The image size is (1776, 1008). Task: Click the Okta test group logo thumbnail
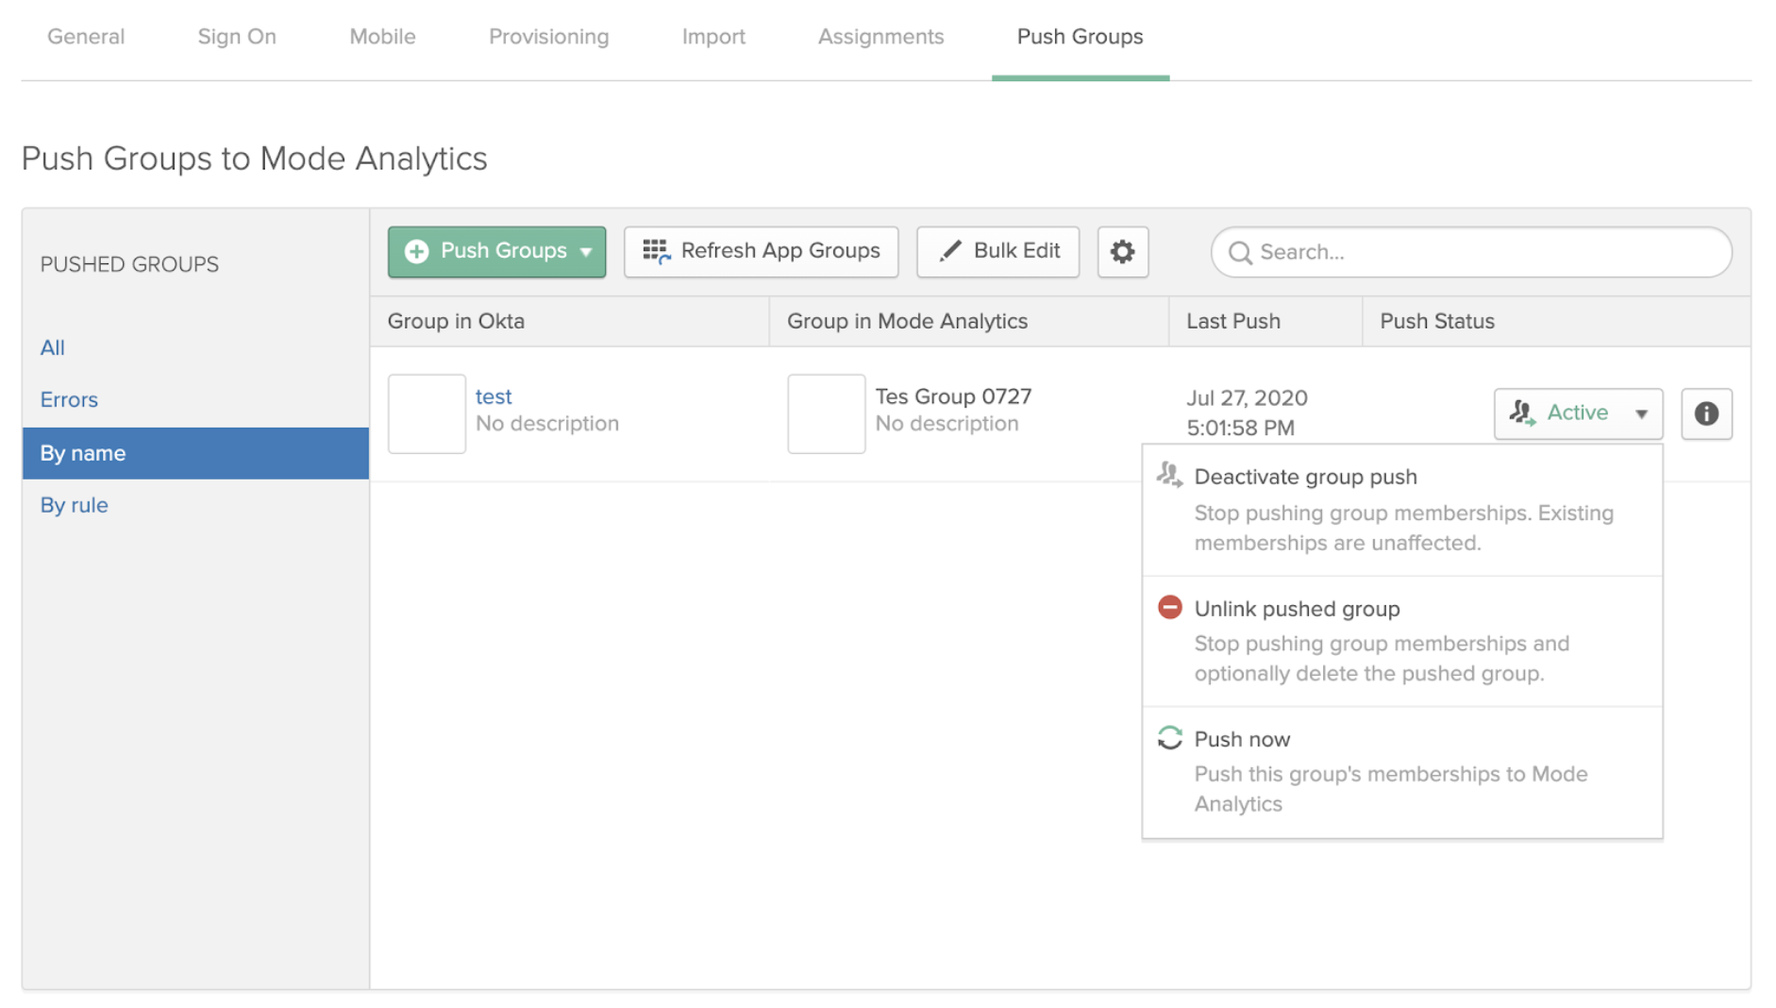pos(427,413)
